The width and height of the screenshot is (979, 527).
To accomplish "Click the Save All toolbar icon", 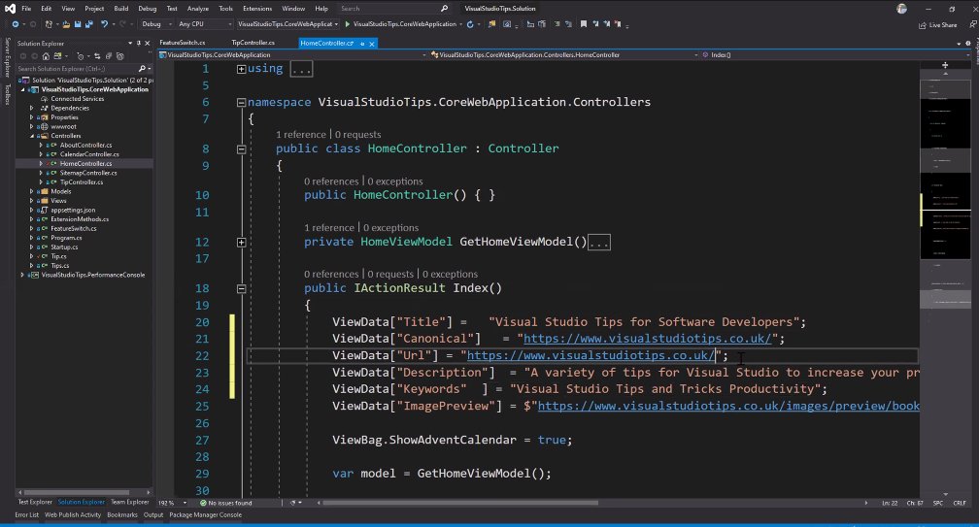I will [x=89, y=24].
